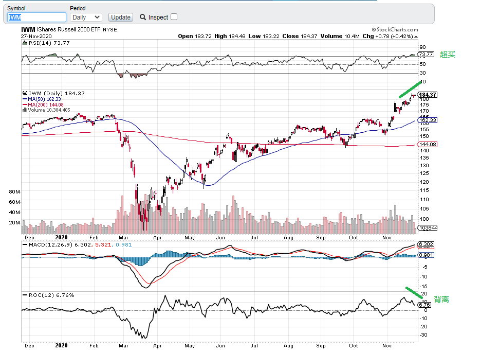Viewport: 499px width, 352px height.
Task: Click the 144.08 moving average tag on right axis
Action: (427, 144)
